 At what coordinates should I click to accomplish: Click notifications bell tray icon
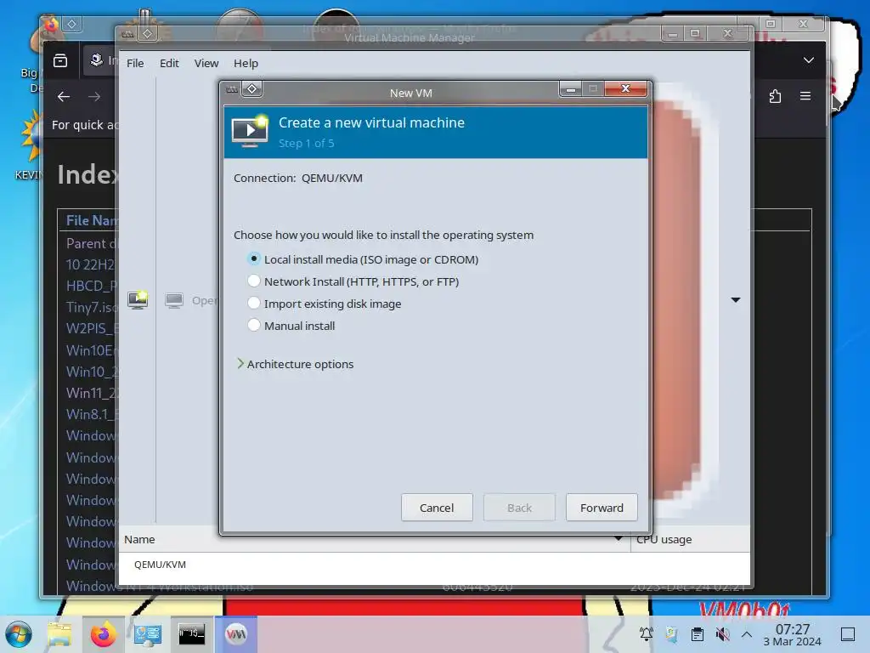(x=646, y=634)
